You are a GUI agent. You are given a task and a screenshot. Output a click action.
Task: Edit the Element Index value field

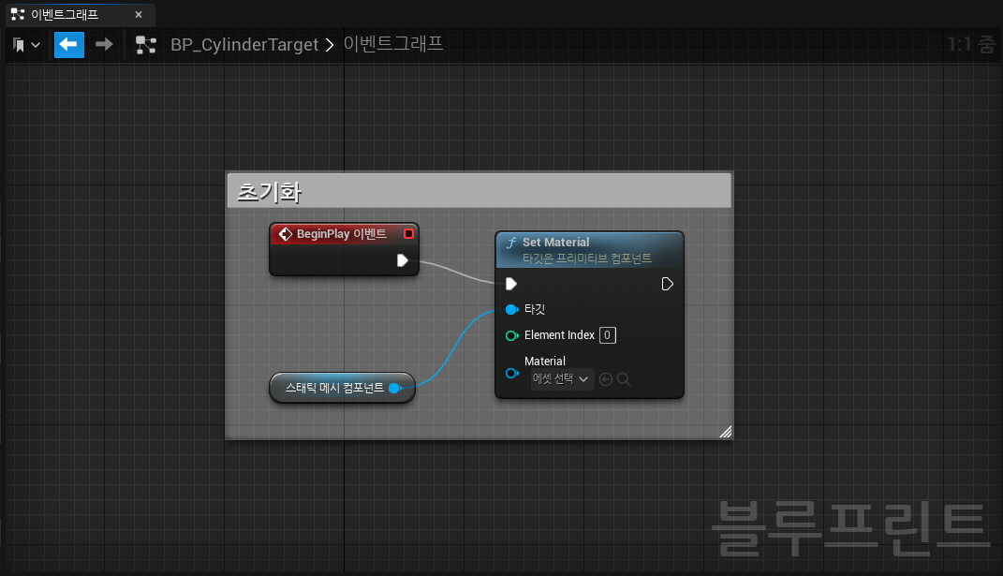(608, 335)
